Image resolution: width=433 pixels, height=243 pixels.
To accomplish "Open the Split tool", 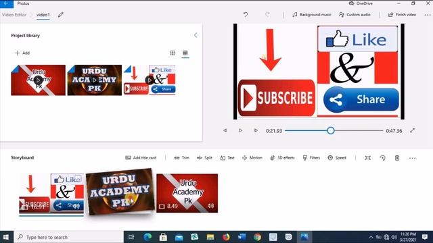I will click(x=204, y=158).
